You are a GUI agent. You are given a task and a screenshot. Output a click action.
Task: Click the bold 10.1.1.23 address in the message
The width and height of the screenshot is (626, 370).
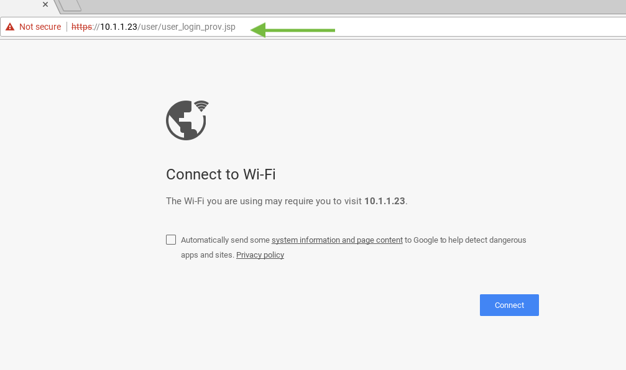tap(384, 201)
